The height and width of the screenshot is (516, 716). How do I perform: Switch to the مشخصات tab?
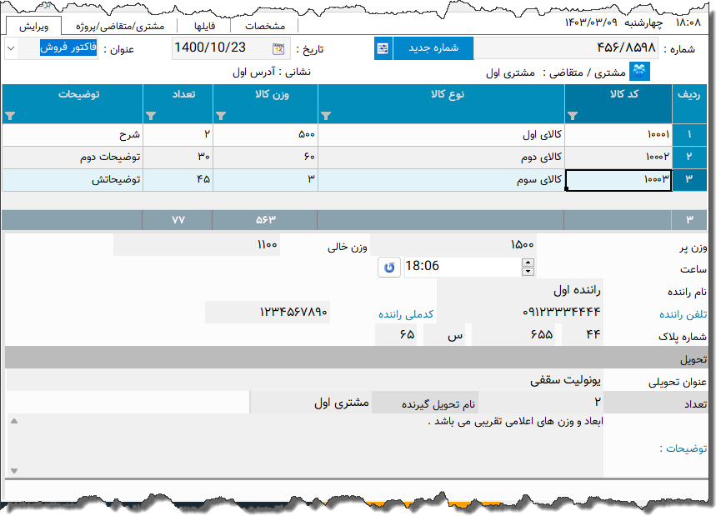point(265,25)
